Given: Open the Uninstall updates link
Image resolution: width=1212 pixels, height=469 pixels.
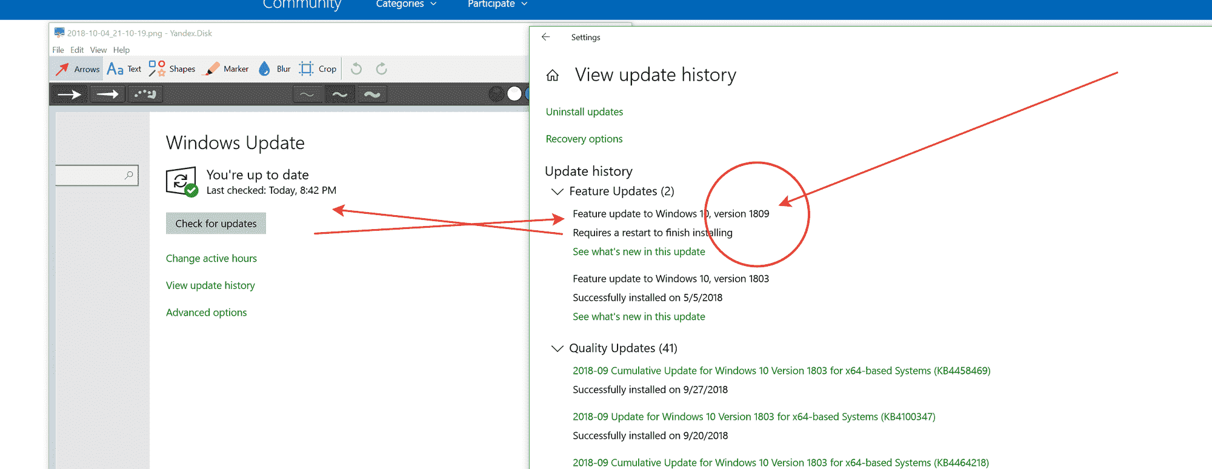Looking at the screenshot, I should coord(584,112).
